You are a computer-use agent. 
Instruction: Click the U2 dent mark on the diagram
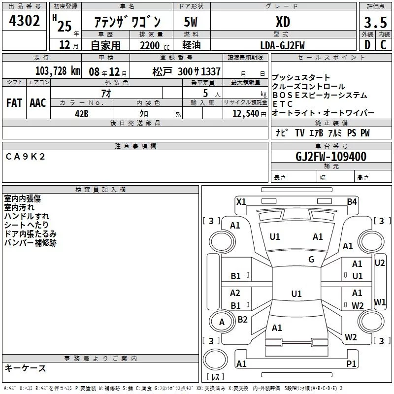(380, 263)
